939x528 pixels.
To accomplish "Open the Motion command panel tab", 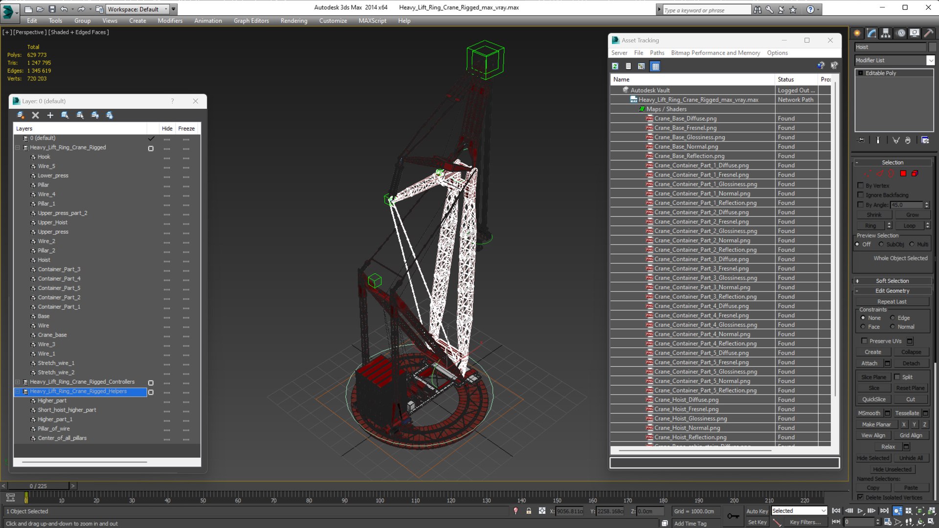I will 900,33.
